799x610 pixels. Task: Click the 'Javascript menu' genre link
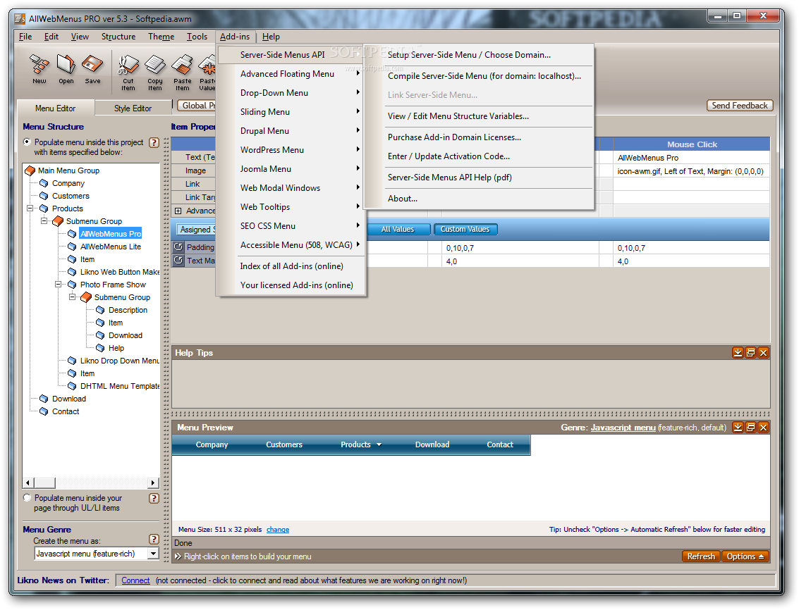[x=623, y=428]
